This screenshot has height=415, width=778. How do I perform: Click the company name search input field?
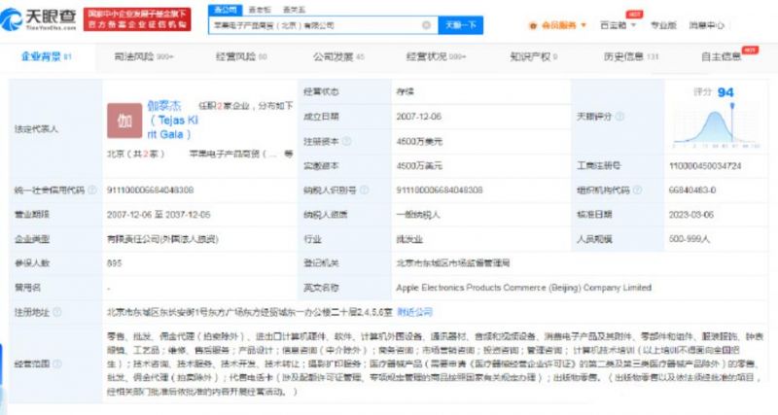tap(319, 24)
